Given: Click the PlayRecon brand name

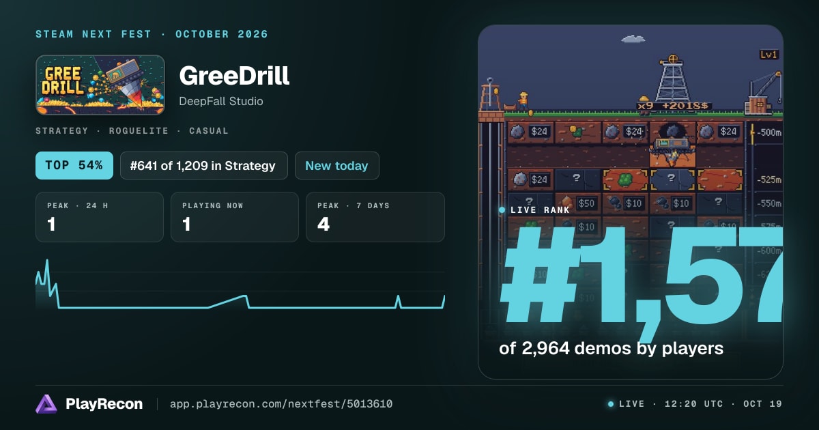Looking at the screenshot, I should click(104, 404).
